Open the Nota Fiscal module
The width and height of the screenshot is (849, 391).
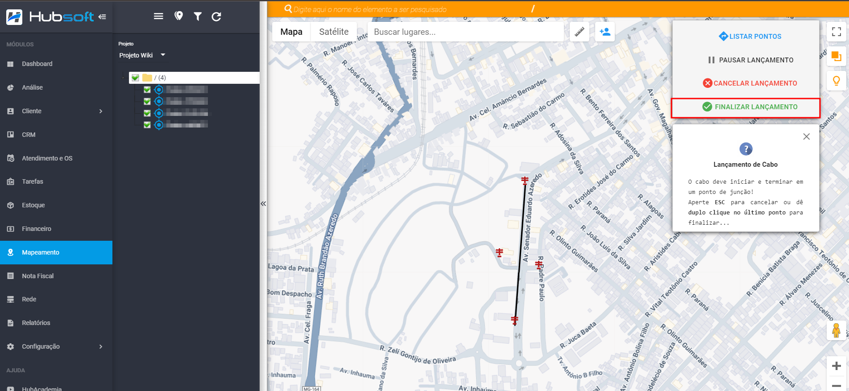click(x=56, y=276)
